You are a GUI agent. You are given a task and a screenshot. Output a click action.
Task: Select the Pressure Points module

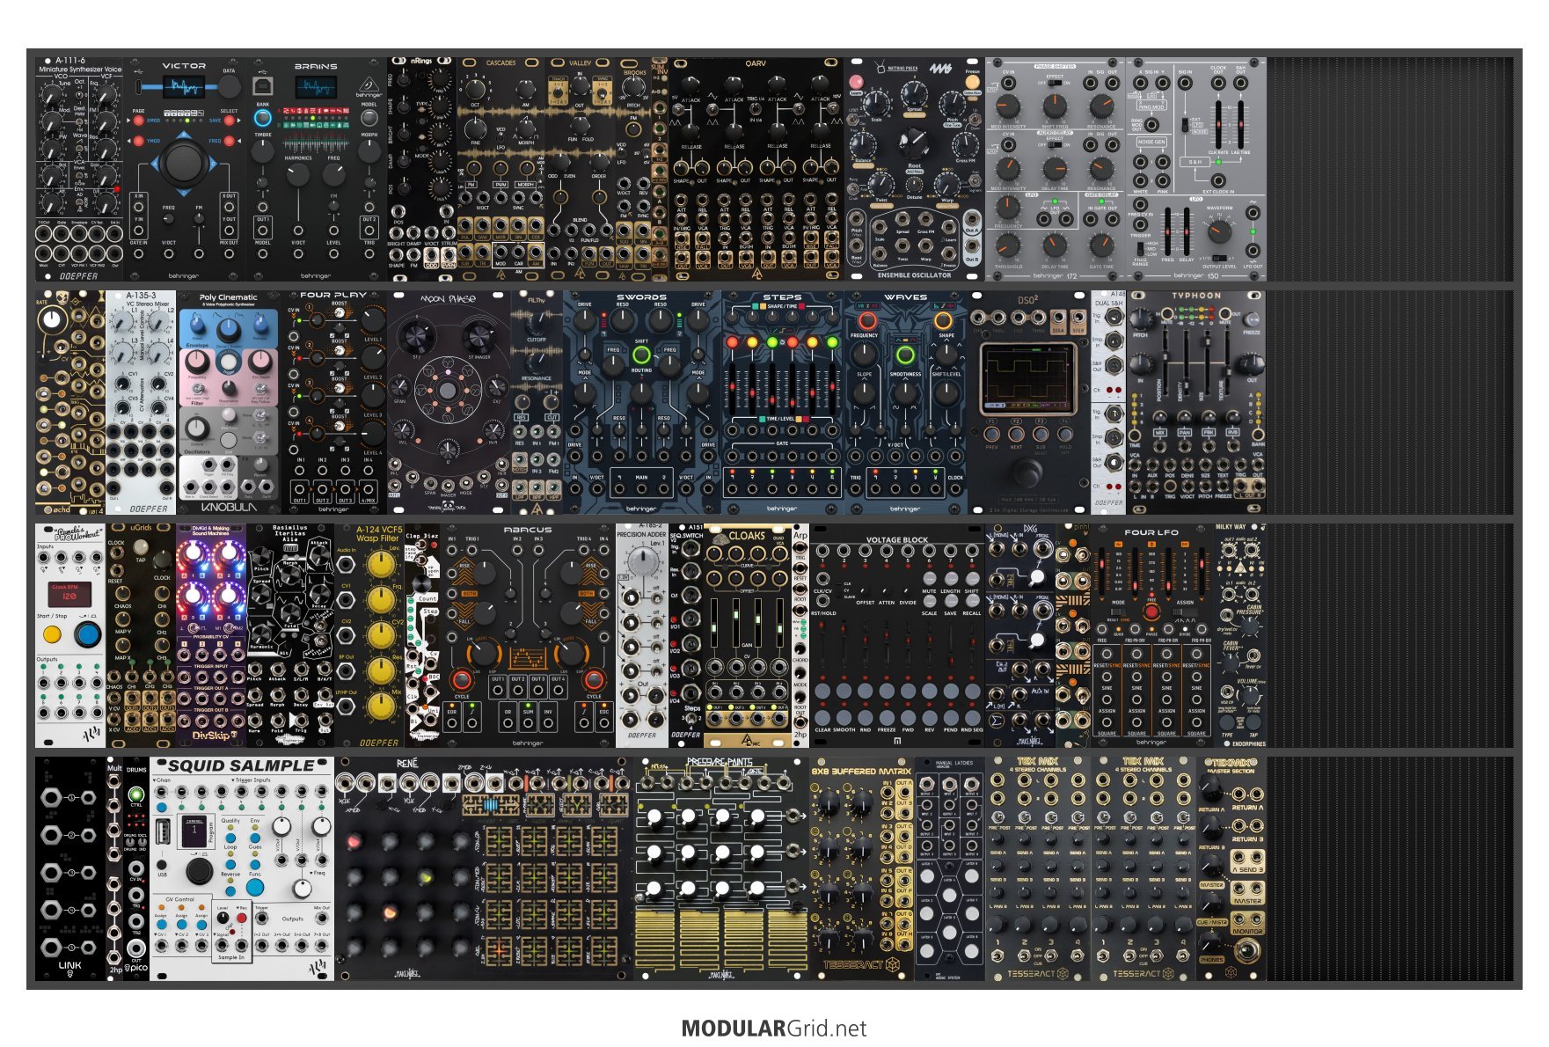click(x=721, y=869)
